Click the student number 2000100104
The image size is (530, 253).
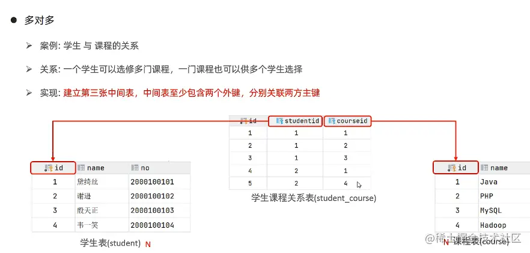point(152,225)
